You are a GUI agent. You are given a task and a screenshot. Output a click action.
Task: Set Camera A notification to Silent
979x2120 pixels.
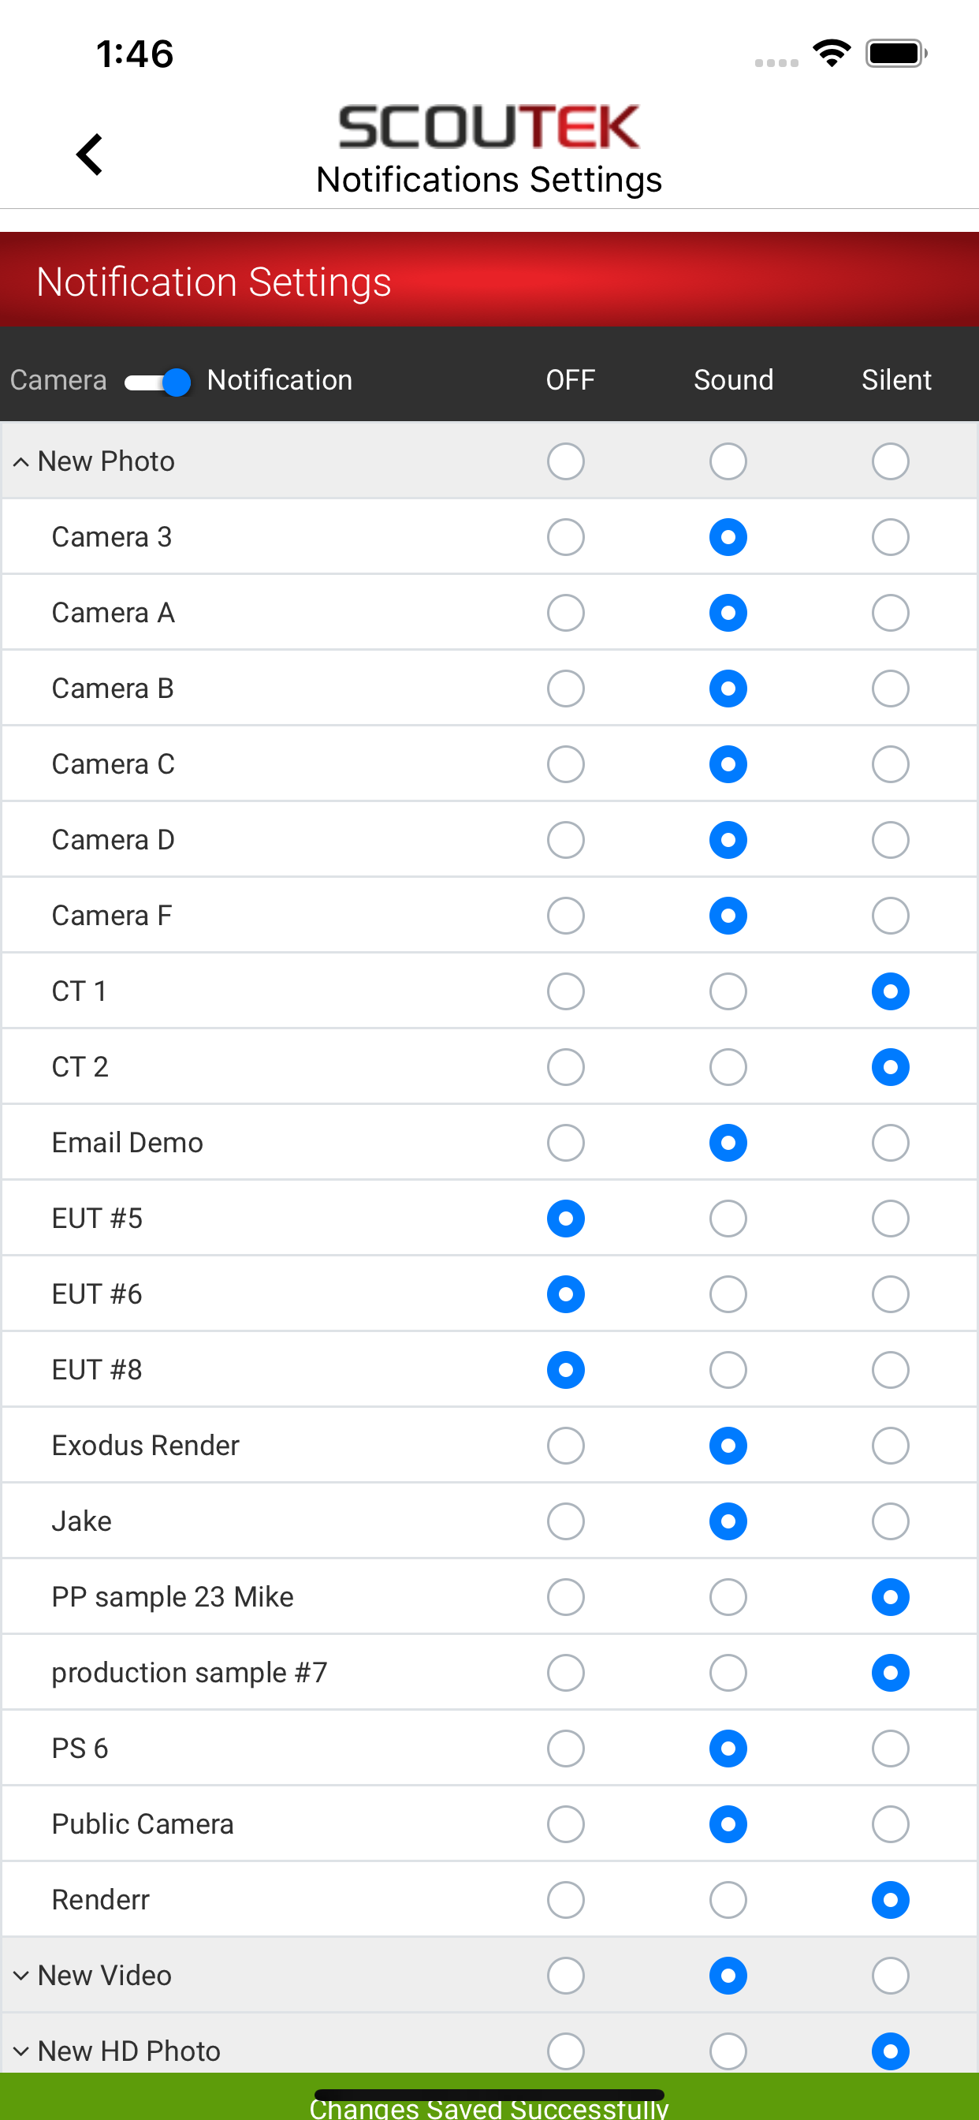point(891,613)
